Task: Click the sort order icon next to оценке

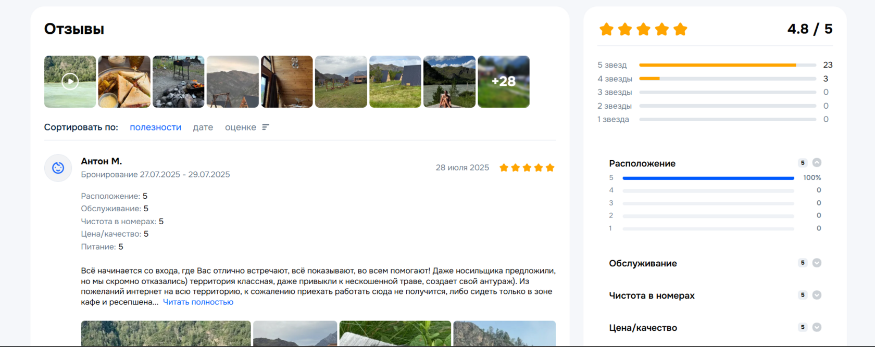Action: (x=266, y=127)
